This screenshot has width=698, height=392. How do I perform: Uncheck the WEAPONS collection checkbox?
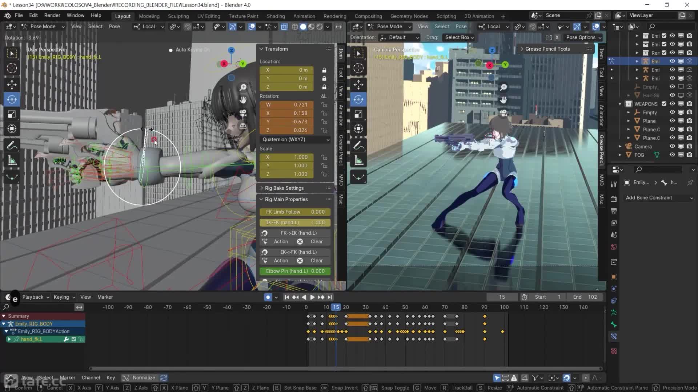tap(664, 104)
